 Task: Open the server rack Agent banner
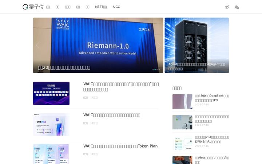pos(196,45)
